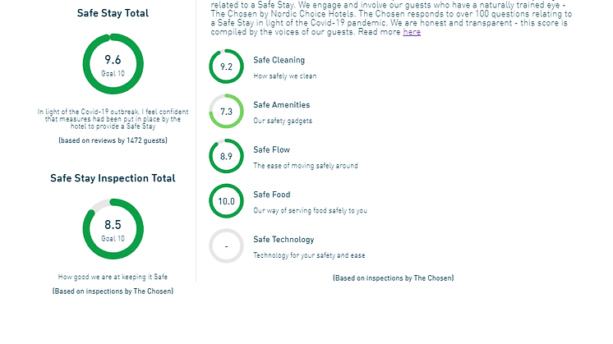This screenshot has width=613, height=344.
Task: Click the 'based on reviews by 1472 guests' text
Action: 113,140
